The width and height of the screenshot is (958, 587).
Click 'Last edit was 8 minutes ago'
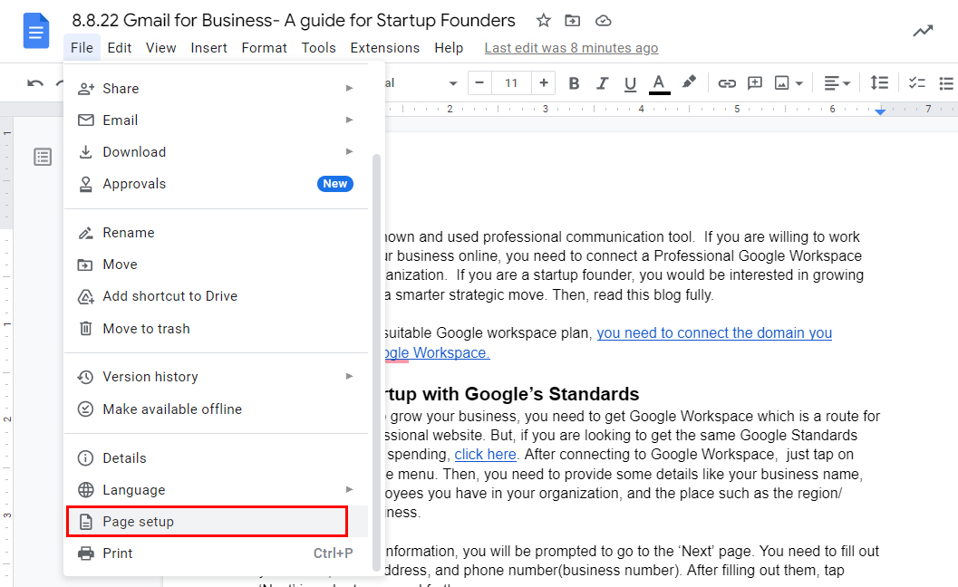pos(571,48)
